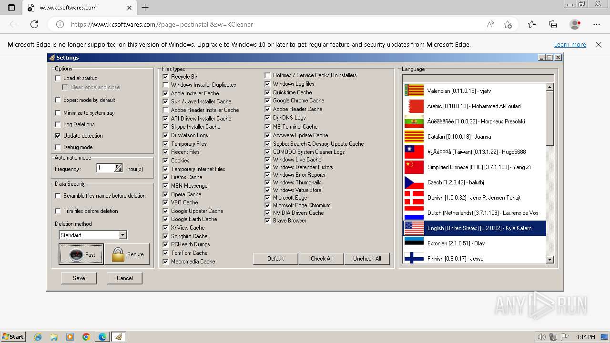Open Edge profile avatar
The image size is (610, 343).
575,24
